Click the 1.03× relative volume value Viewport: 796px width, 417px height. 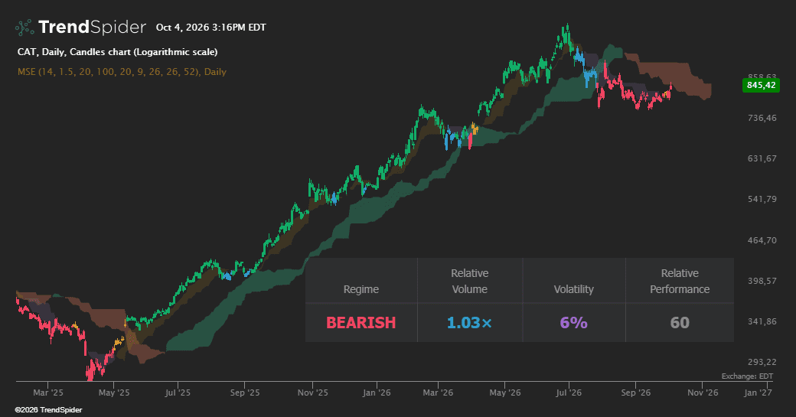click(470, 323)
